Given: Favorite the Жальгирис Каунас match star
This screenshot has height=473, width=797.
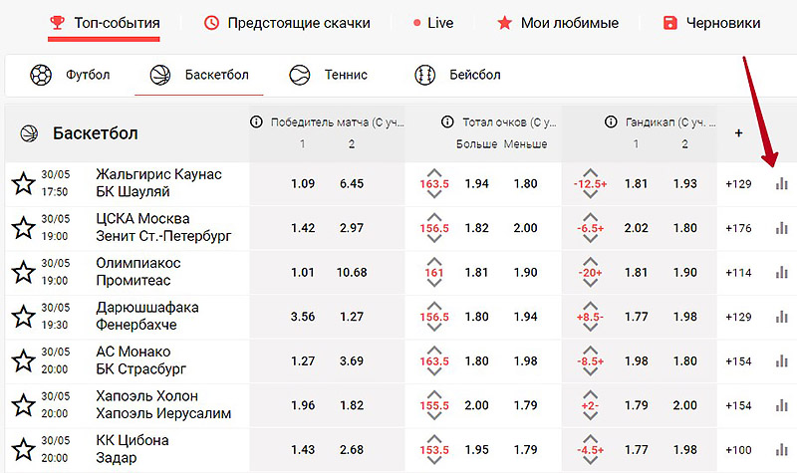Looking at the screenshot, I should (x=23, y=184).
